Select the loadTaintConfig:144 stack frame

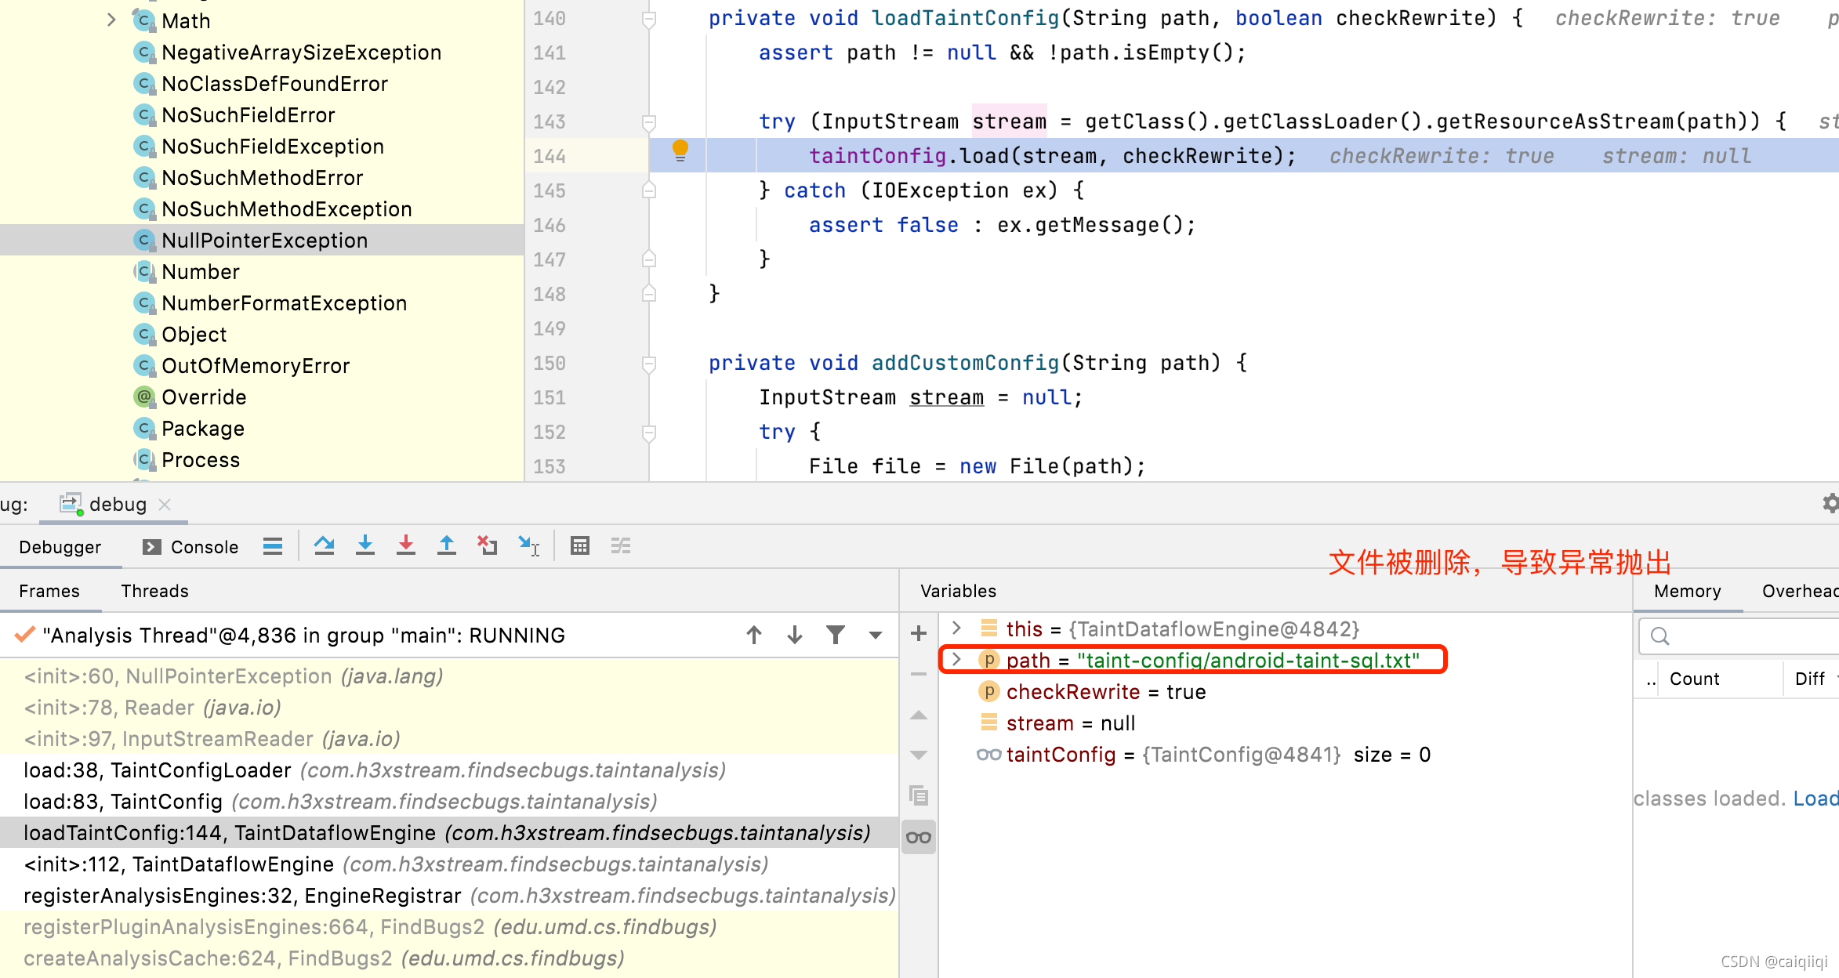point(448,832)
